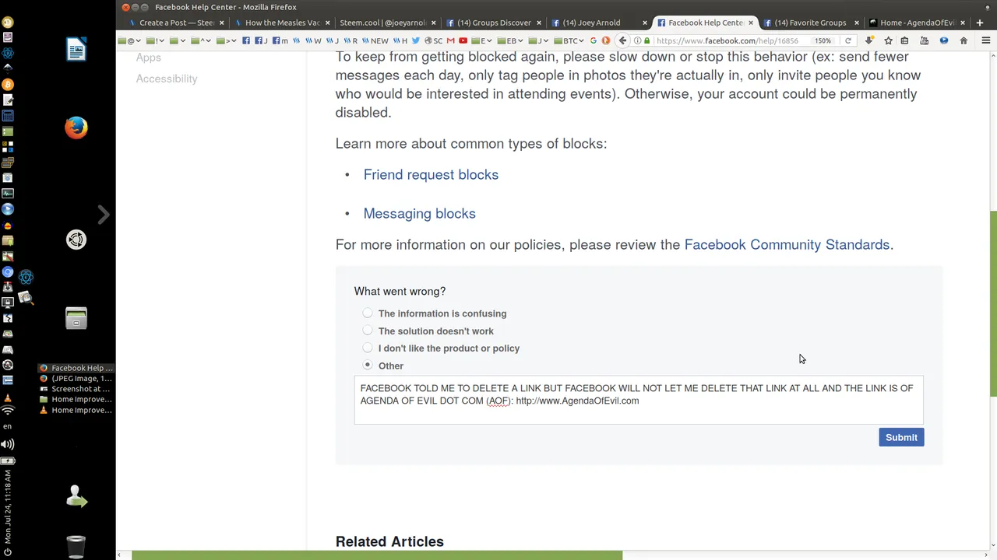Open a new tab with plus button
Viewport: 997px width, 560px height.
pyautogui.click(x=980, y=23)
